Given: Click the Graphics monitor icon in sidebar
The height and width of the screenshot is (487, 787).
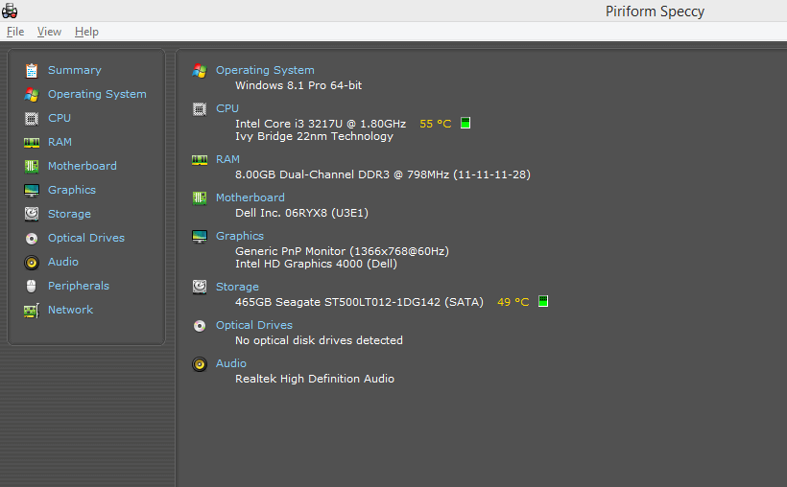Looking at the screenshot, I should click(32, 190).
